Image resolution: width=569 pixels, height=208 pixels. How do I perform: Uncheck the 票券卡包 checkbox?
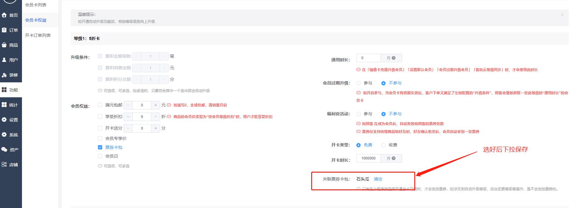[x=100, y=147]
